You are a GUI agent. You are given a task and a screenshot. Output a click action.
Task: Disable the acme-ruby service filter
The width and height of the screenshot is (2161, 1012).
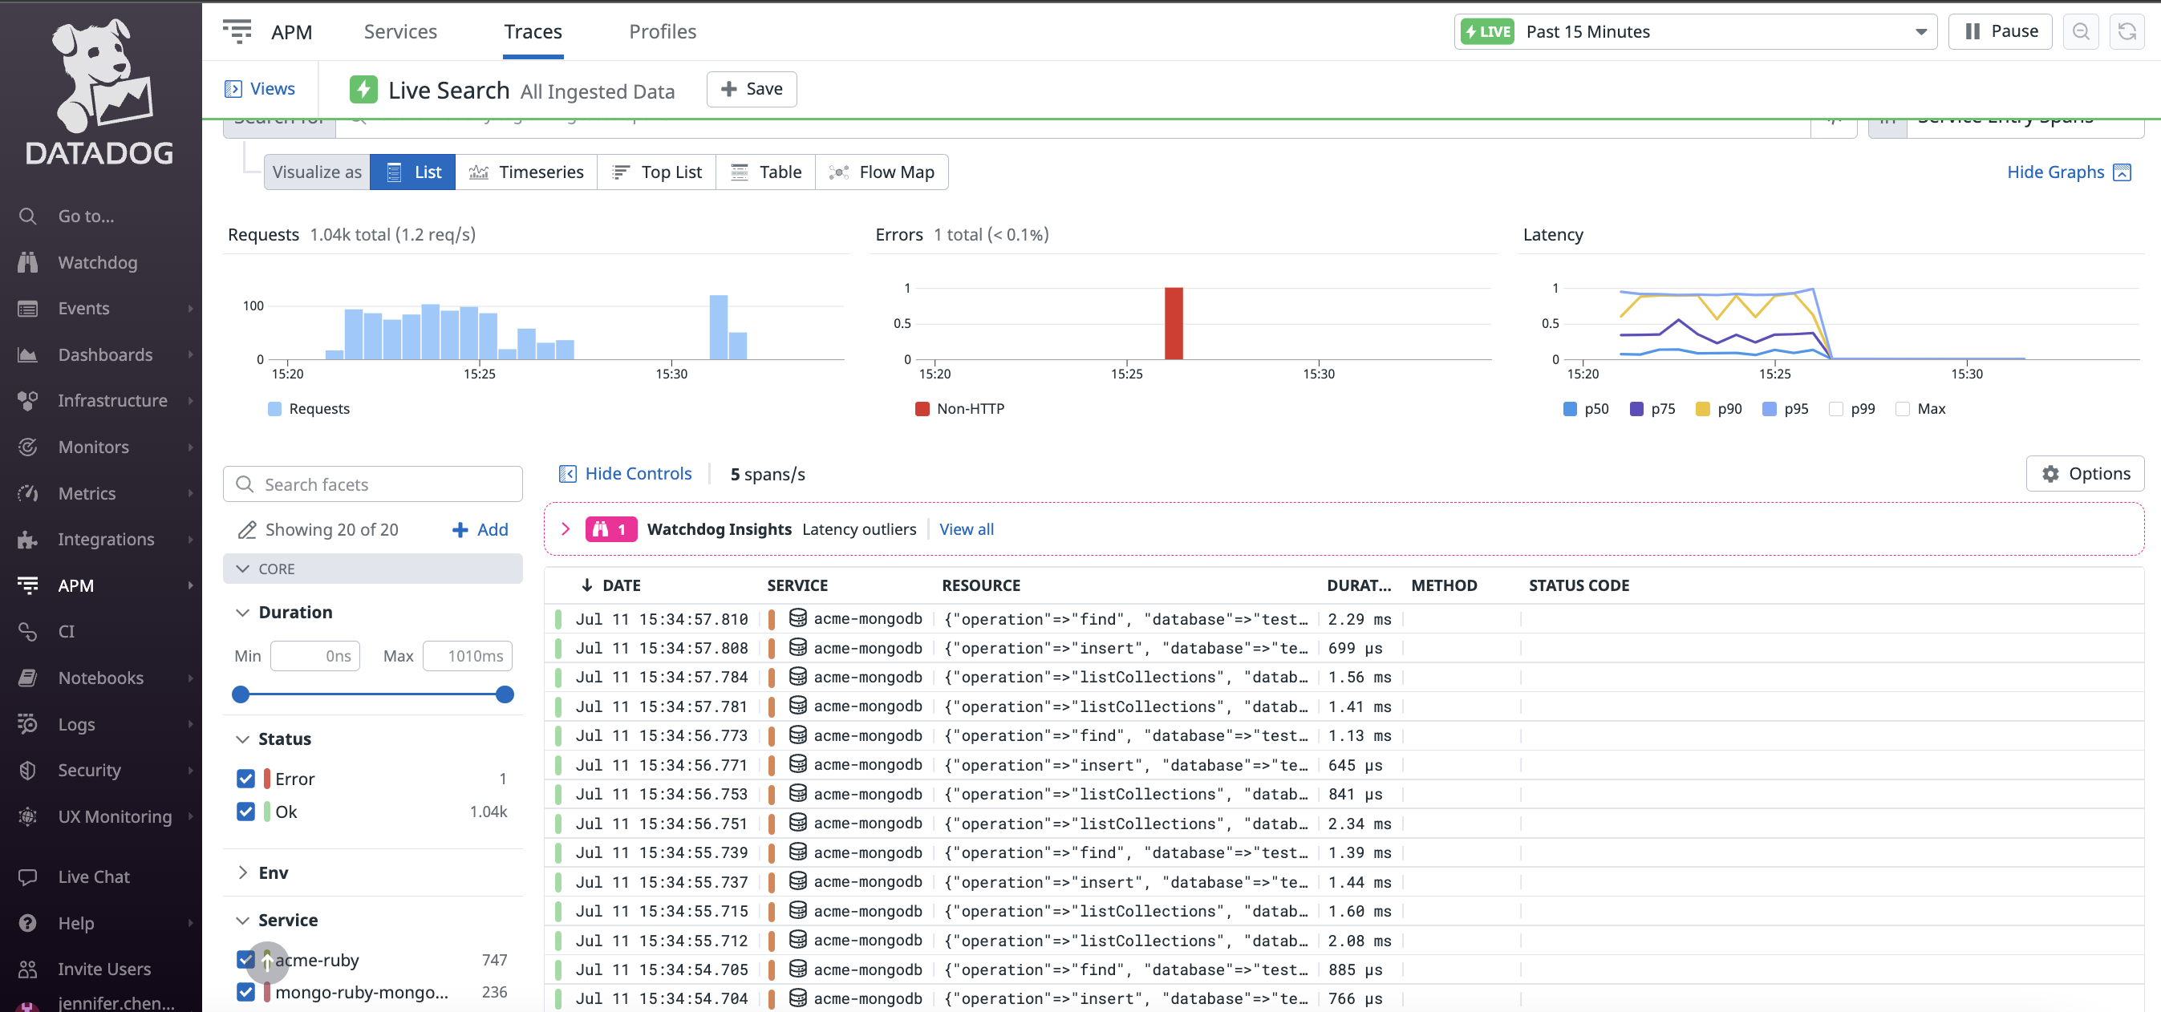[x=245, y=959]
